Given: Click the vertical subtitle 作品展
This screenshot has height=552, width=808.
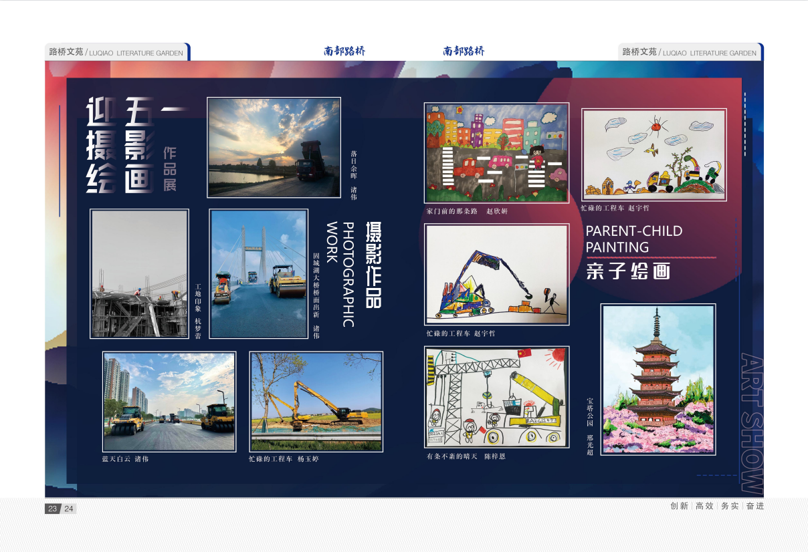Looking at the screenshot, I should (170, 169).
